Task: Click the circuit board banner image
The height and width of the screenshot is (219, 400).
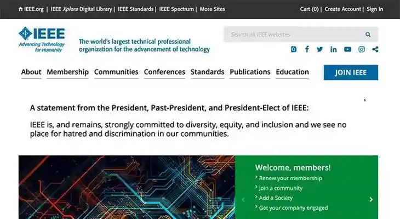Action: coord(127,187)
